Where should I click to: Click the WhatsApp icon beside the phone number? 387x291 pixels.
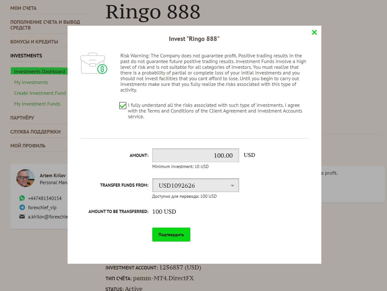pos(22,198)
